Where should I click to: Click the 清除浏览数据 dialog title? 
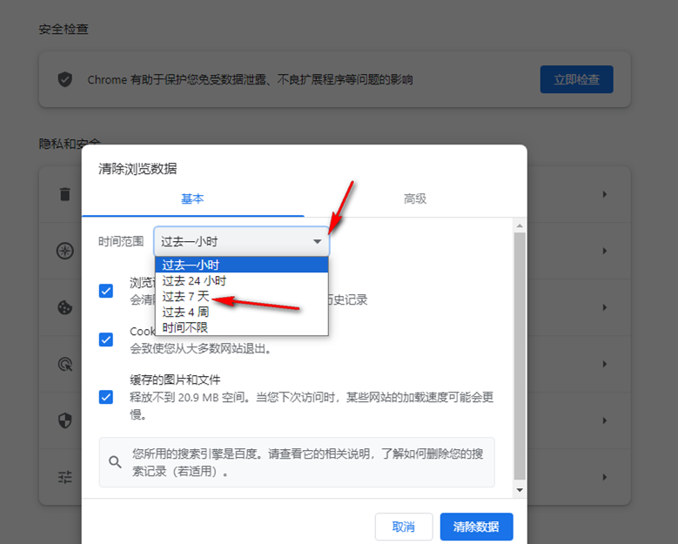click(138, 169)
